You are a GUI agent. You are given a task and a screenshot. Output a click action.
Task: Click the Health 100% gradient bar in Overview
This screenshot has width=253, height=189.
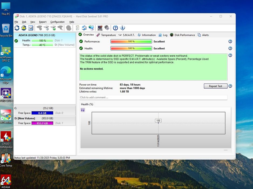click(131, 48)
